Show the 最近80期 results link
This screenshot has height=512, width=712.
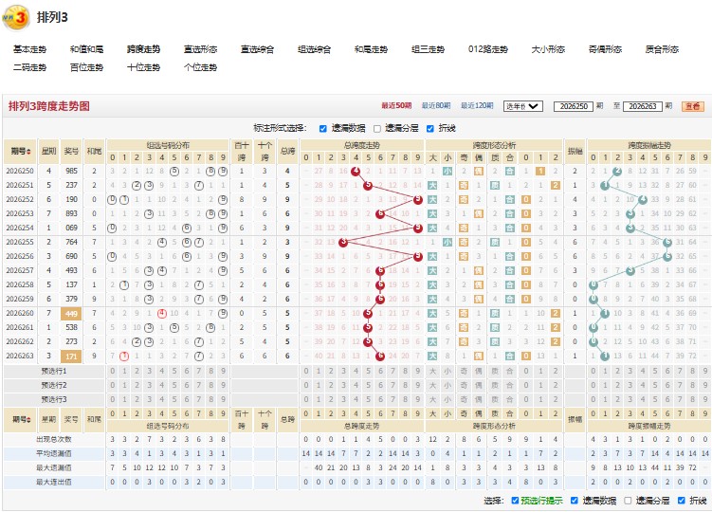click(436, 106)
